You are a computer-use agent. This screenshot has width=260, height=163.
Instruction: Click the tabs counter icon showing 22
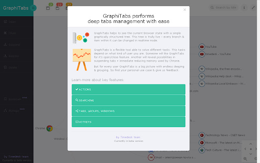click(58, 8)
